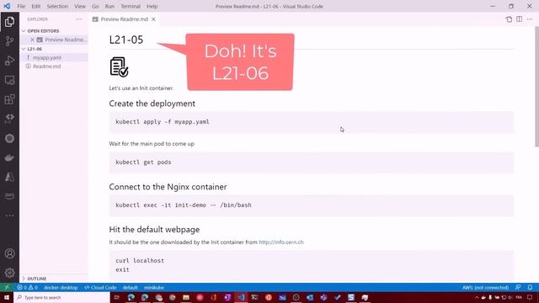Open the Remote Explorer view

click(x=9, y=80)
